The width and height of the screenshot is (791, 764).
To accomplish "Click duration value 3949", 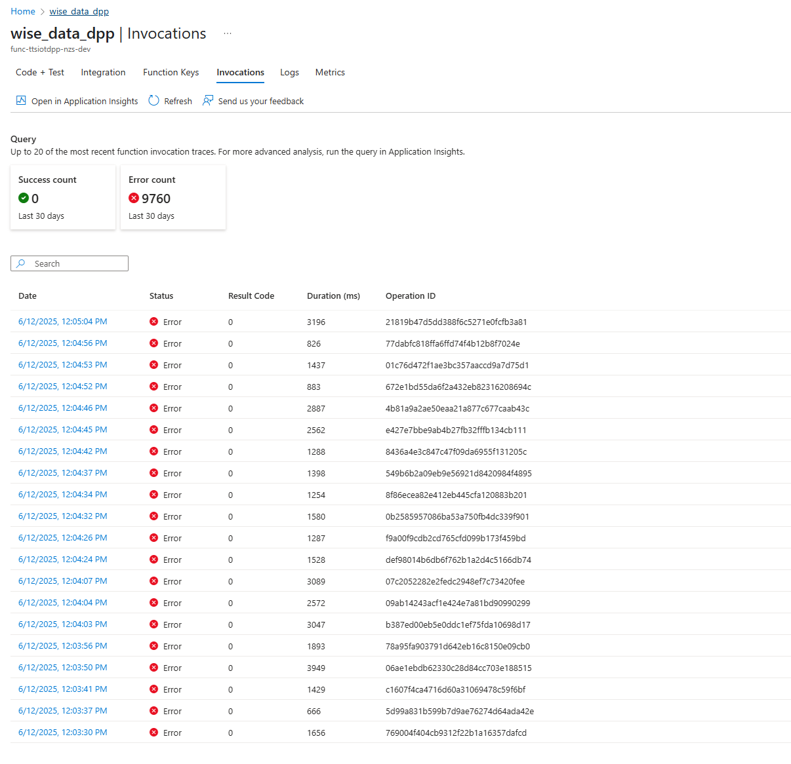I will coord(316,668).
